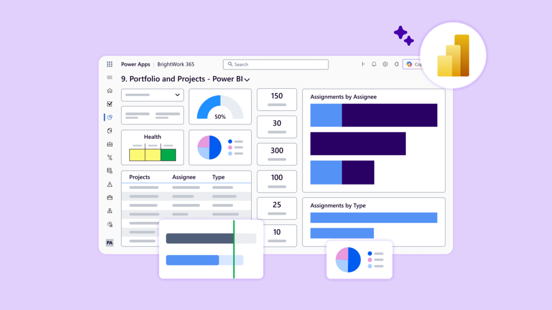Open the Home icon in the sidebar

click(x=109, y=91)
